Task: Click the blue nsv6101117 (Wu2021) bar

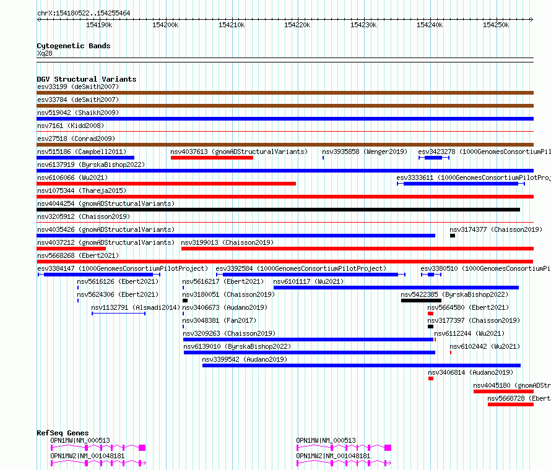Action: [396, 288]
